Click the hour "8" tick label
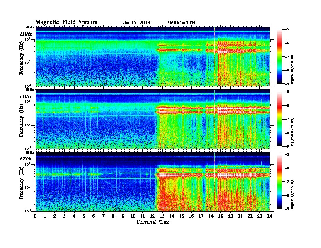 pos(113,216)
